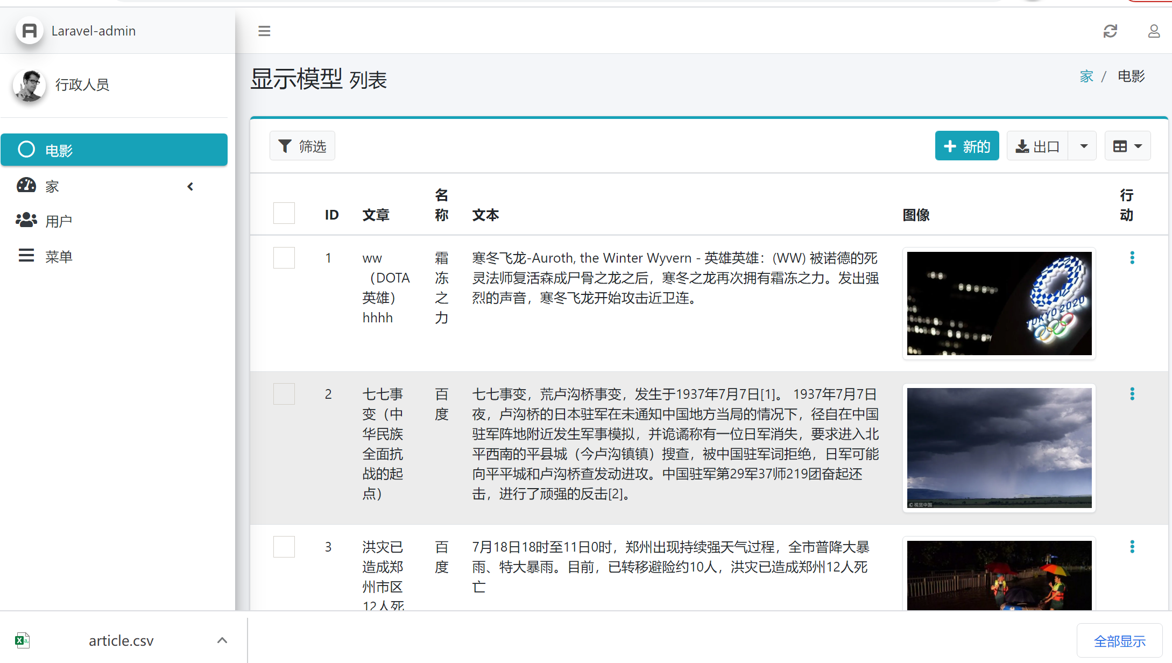Open the user profile icon menu

(x=1154, y=31)
